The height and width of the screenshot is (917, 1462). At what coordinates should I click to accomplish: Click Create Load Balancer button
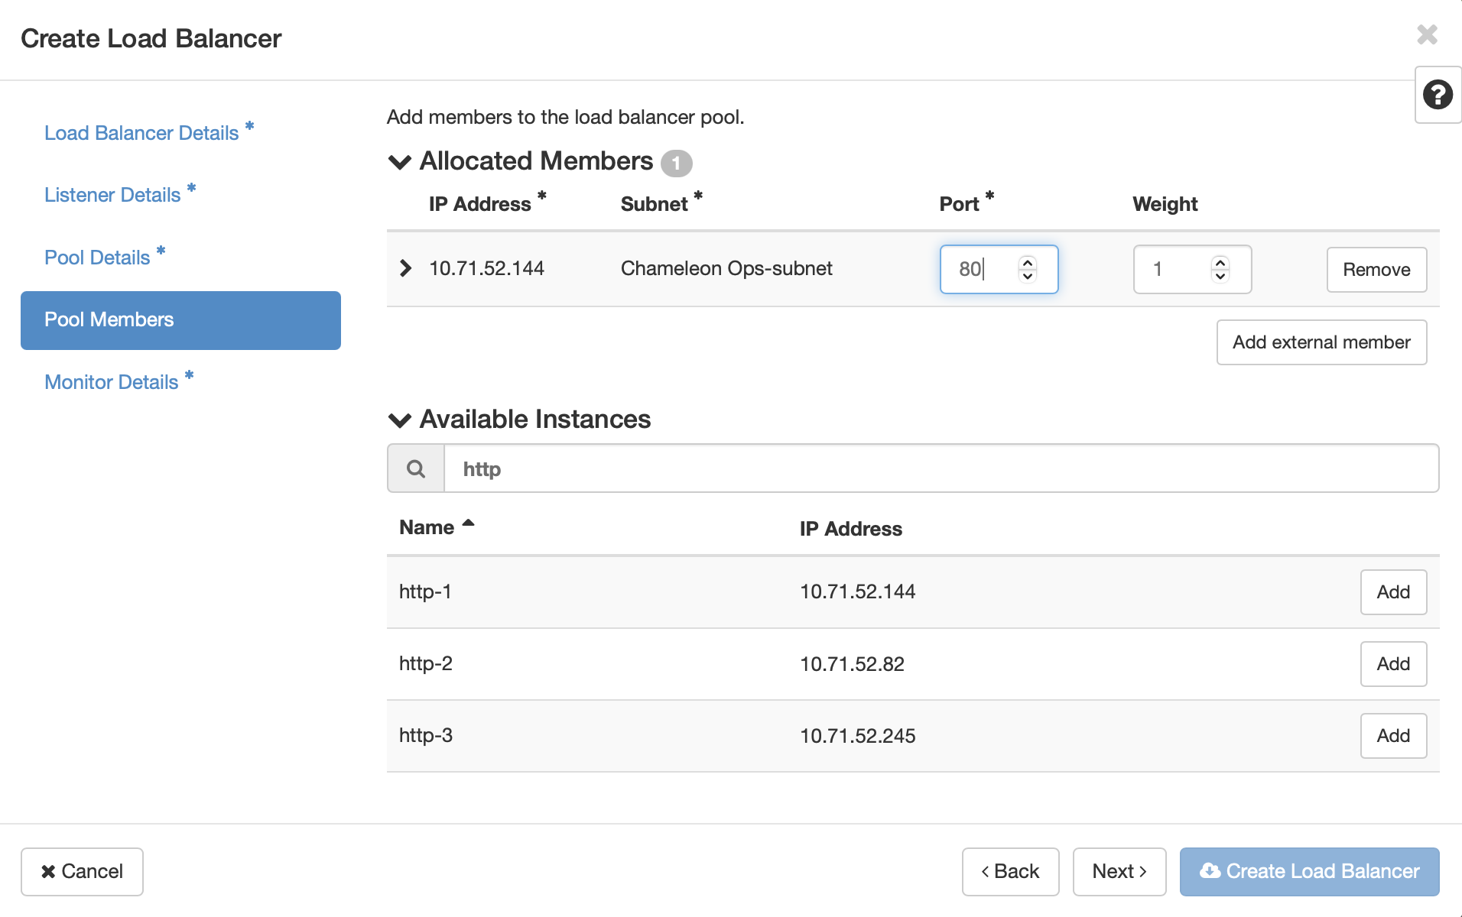point(1309,872)
